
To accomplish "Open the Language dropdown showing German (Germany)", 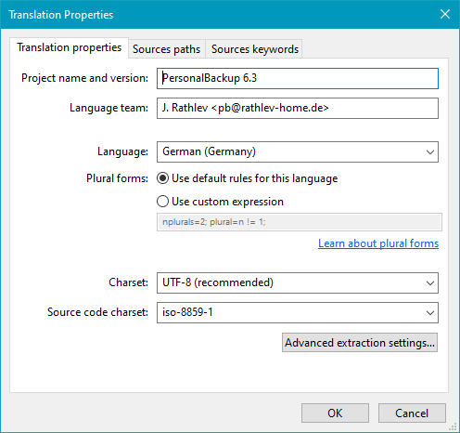I will coord(298,151).
